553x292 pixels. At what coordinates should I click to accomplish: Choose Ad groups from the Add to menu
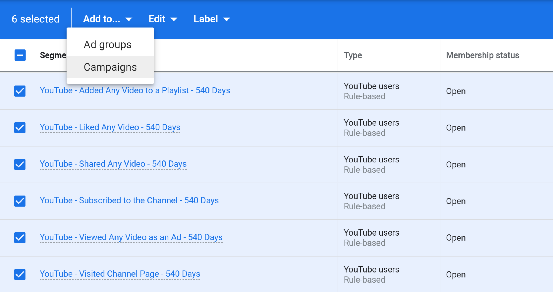[x=107, y=44]
